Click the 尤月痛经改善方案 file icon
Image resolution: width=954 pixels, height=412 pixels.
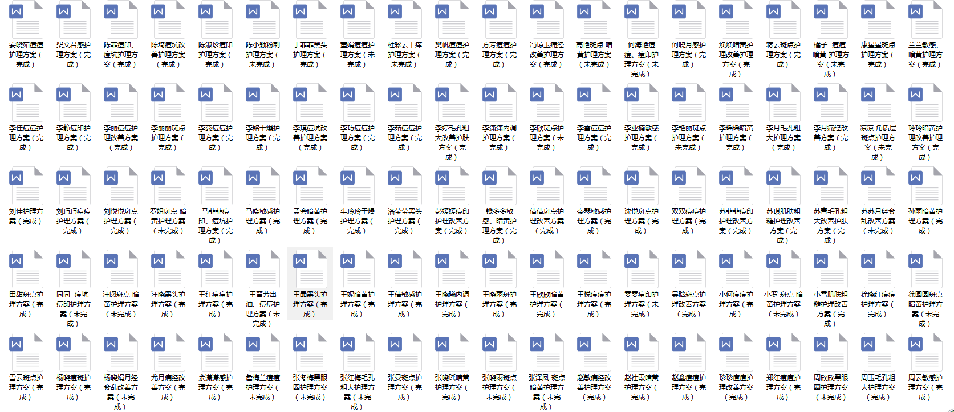[x=168, y=352]
